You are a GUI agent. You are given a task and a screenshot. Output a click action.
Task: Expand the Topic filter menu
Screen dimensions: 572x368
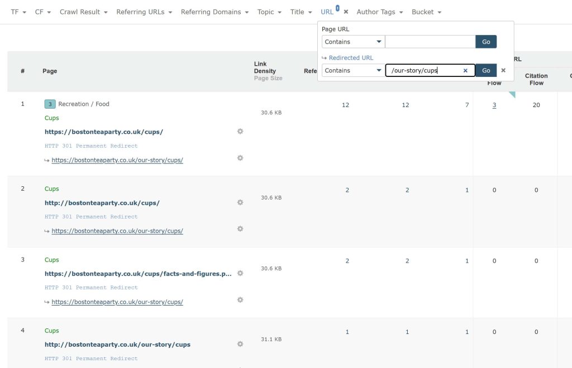(269, 12)
